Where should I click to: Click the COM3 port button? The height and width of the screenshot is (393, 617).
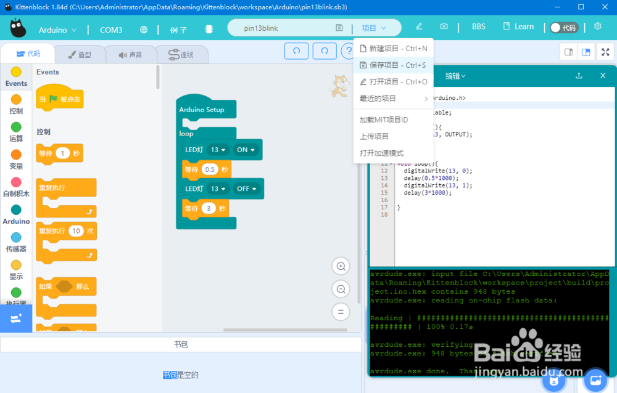(111, 30)
